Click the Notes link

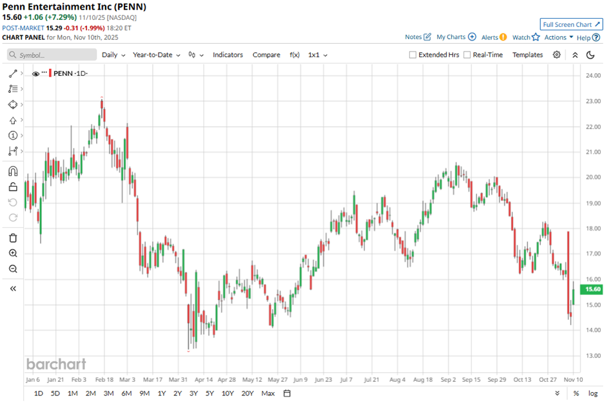click(418, 37)
